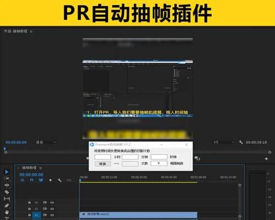The width and height of the screenshot is (275, 220).
Task: Toggle insert sequences as nests button
Action: (23, 180)
